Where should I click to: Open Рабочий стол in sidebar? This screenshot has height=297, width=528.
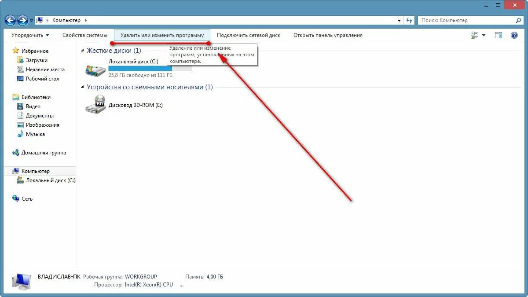coord(43,79)
